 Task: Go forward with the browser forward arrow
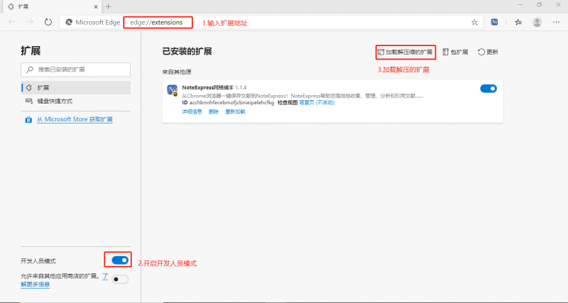(x=30, y=22)
